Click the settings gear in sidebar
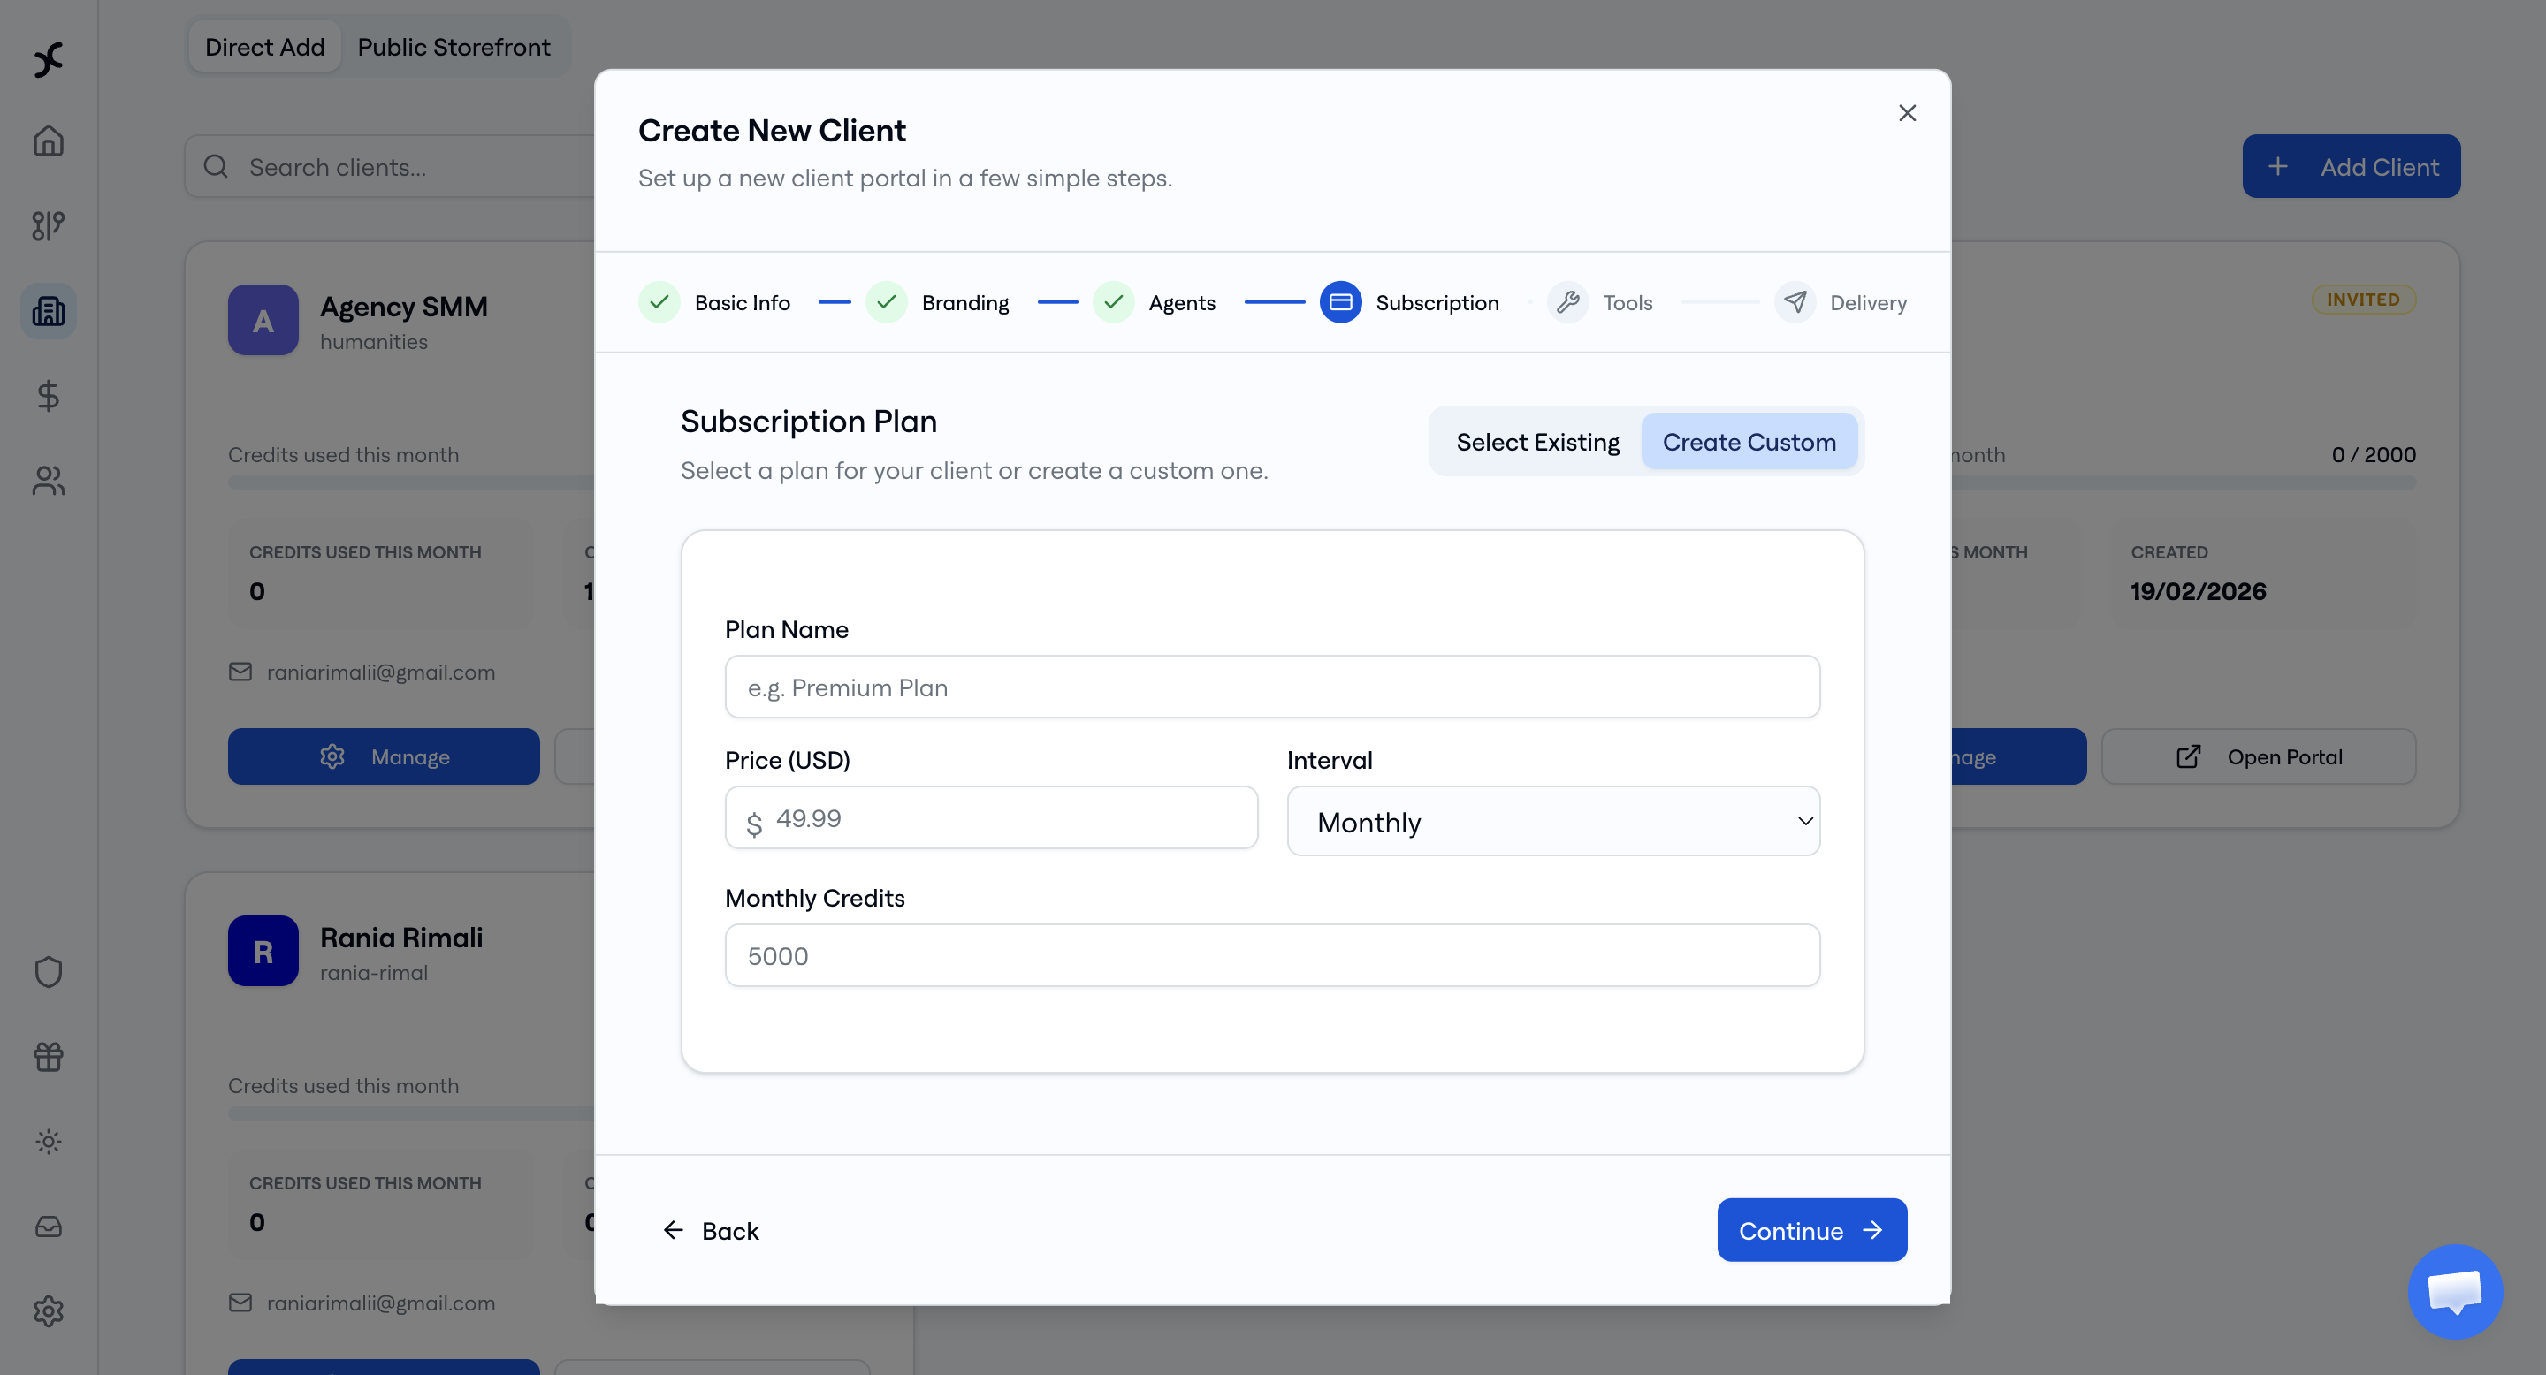 click(x=49, y=1311)
